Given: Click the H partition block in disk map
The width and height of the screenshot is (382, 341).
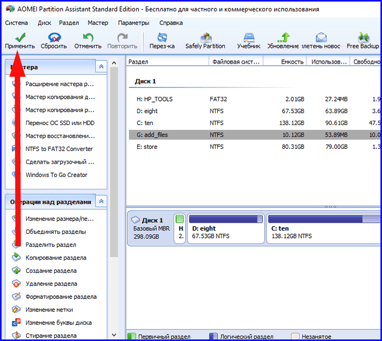Looking at the screenshot, I should point(180,229).
